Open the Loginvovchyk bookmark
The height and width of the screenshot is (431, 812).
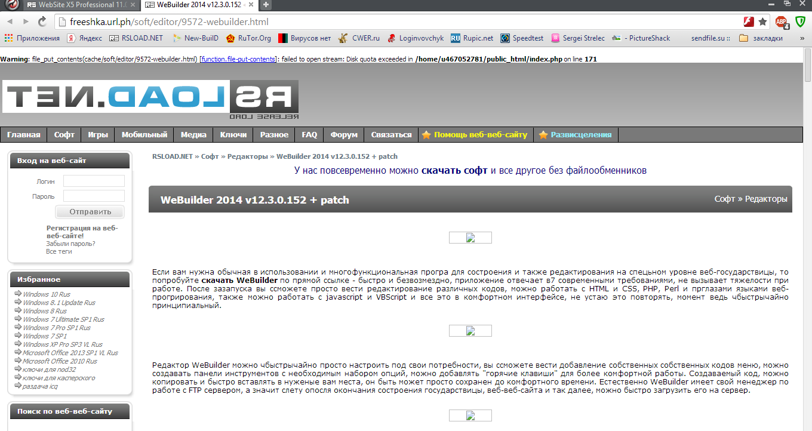[416, 38]
